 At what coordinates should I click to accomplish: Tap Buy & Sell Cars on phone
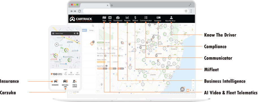coord(65,81)
